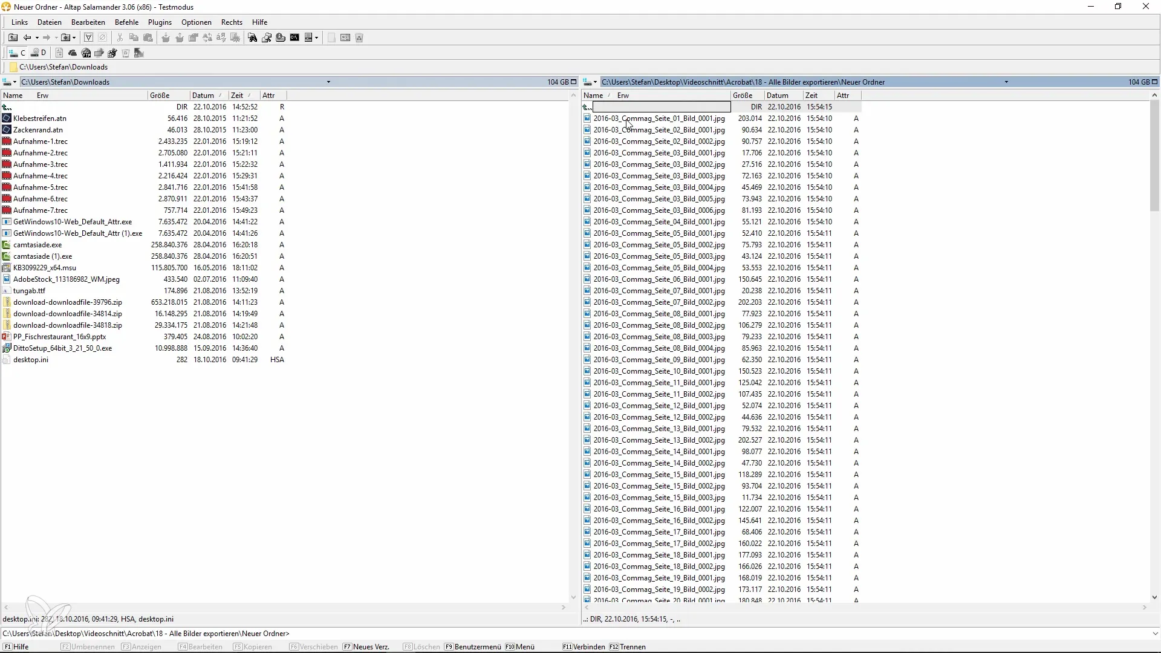This screenshot has width=1161, height=653.
Task: Click F11 Verbinden button
Action: (584, 647)
